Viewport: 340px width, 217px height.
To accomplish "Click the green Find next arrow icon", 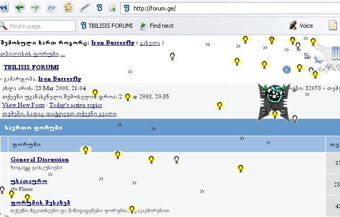I will [x=143, y=26].
